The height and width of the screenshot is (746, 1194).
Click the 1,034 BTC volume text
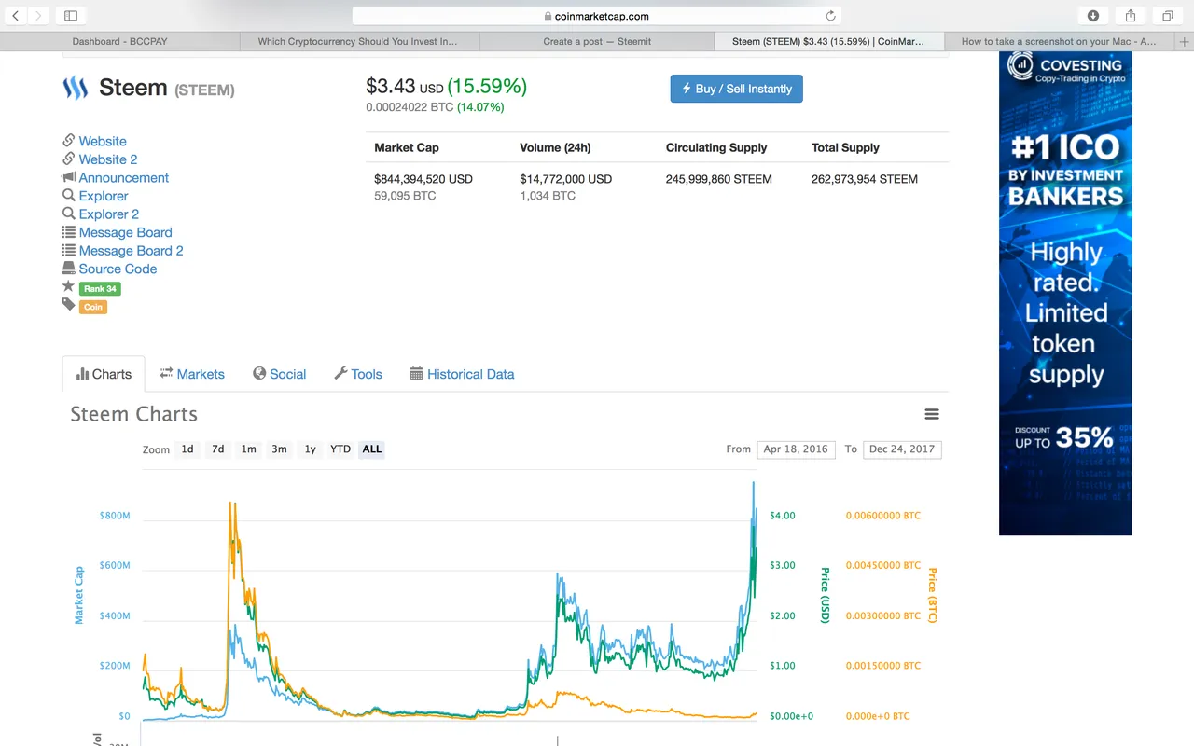pyautogui.click(x=548, y=196)
